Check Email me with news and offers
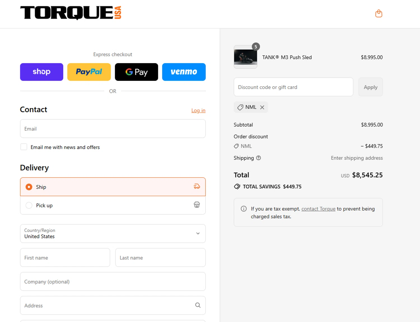 (24, 147)
